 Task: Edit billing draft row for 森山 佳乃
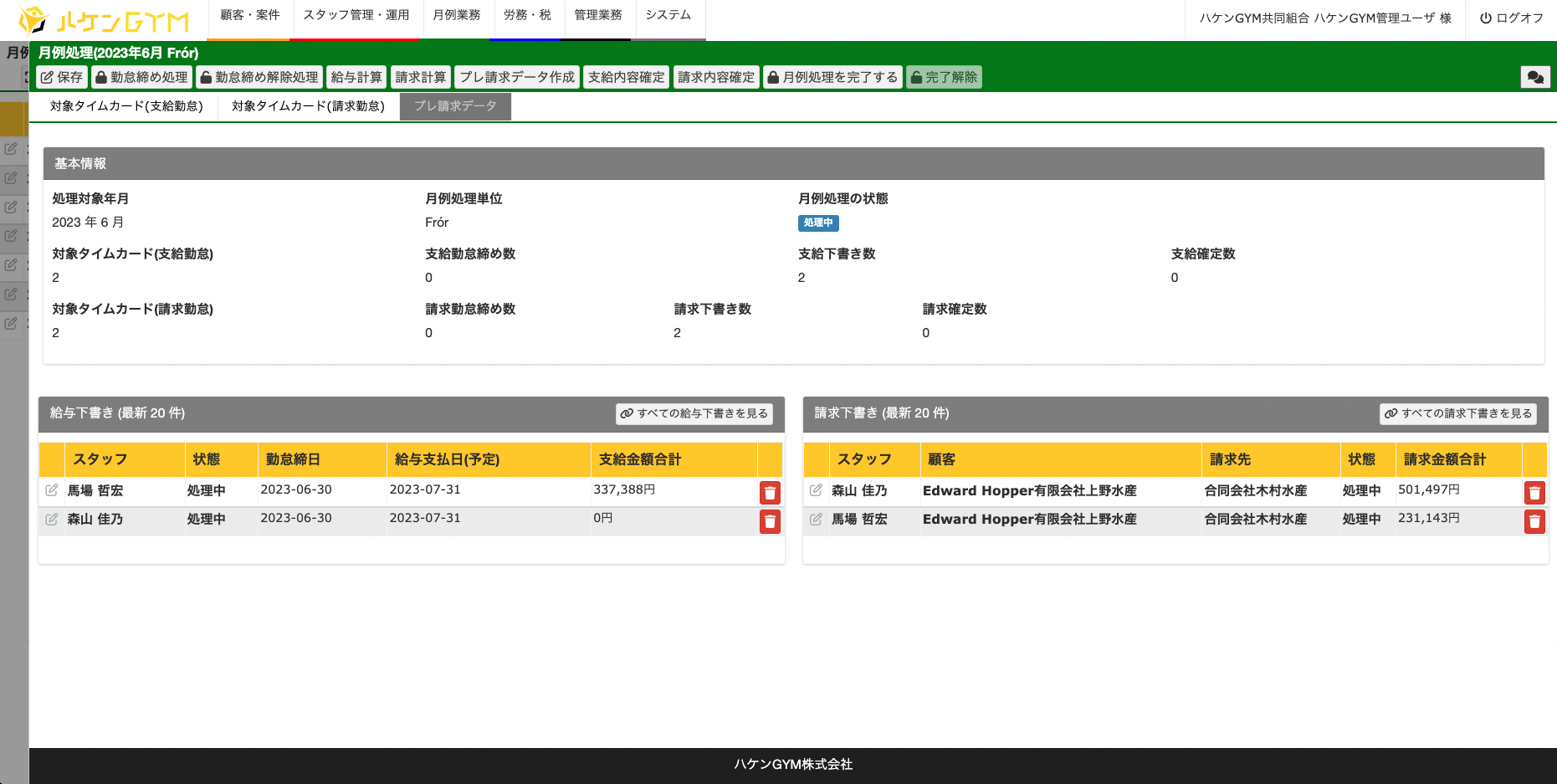coord(816,490)
